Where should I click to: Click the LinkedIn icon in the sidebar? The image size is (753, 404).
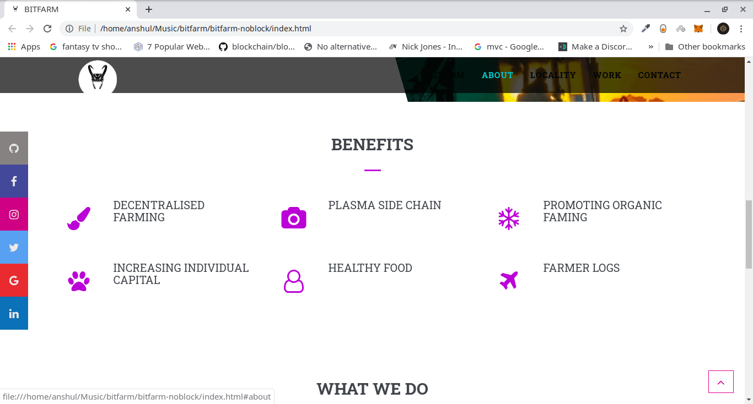click(14, 313)
